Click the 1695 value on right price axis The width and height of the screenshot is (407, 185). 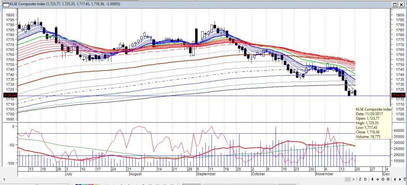coord(400,119)
